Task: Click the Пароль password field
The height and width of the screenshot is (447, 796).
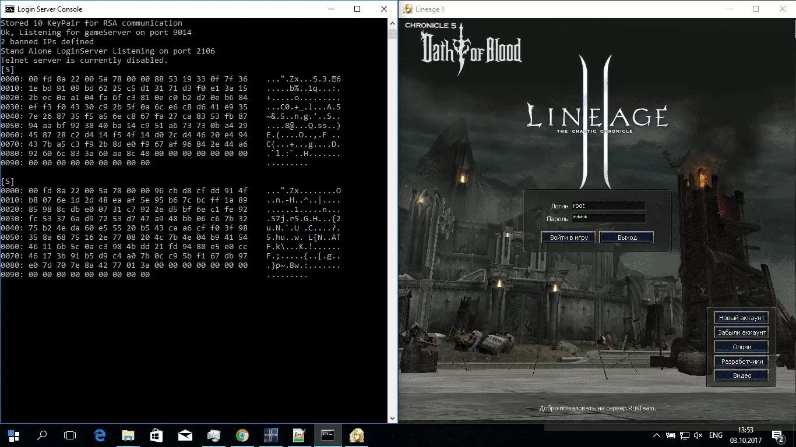Action: click(x=608, y=218)
